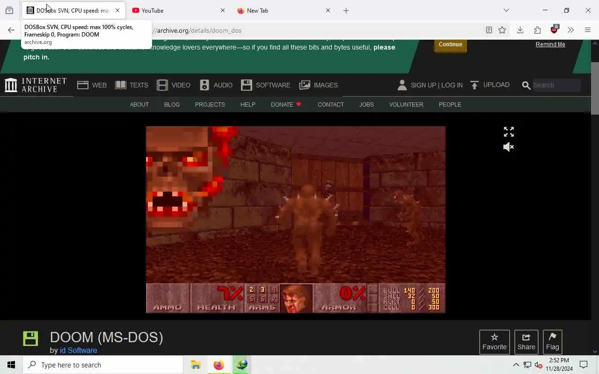Open Firefox from the taskbar
The width and height of the screenshot is (599, 374).
(x=219, y=365)
